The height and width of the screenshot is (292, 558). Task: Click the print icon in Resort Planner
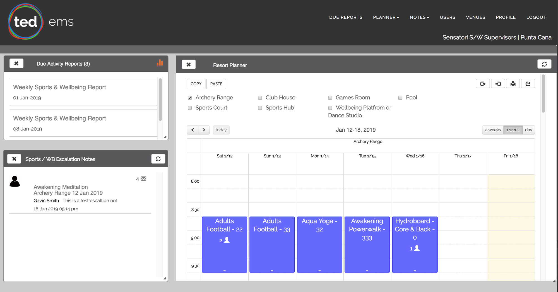pyautogui.click(x=513, y=84)
